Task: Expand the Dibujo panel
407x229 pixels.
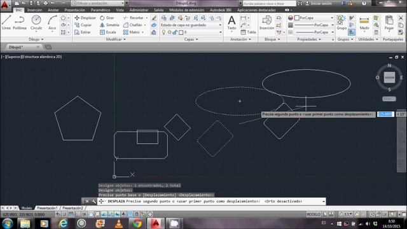Action: click(36, 39)
